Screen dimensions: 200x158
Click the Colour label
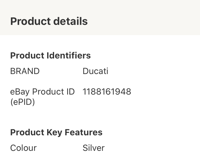click(x=23, y=148)
